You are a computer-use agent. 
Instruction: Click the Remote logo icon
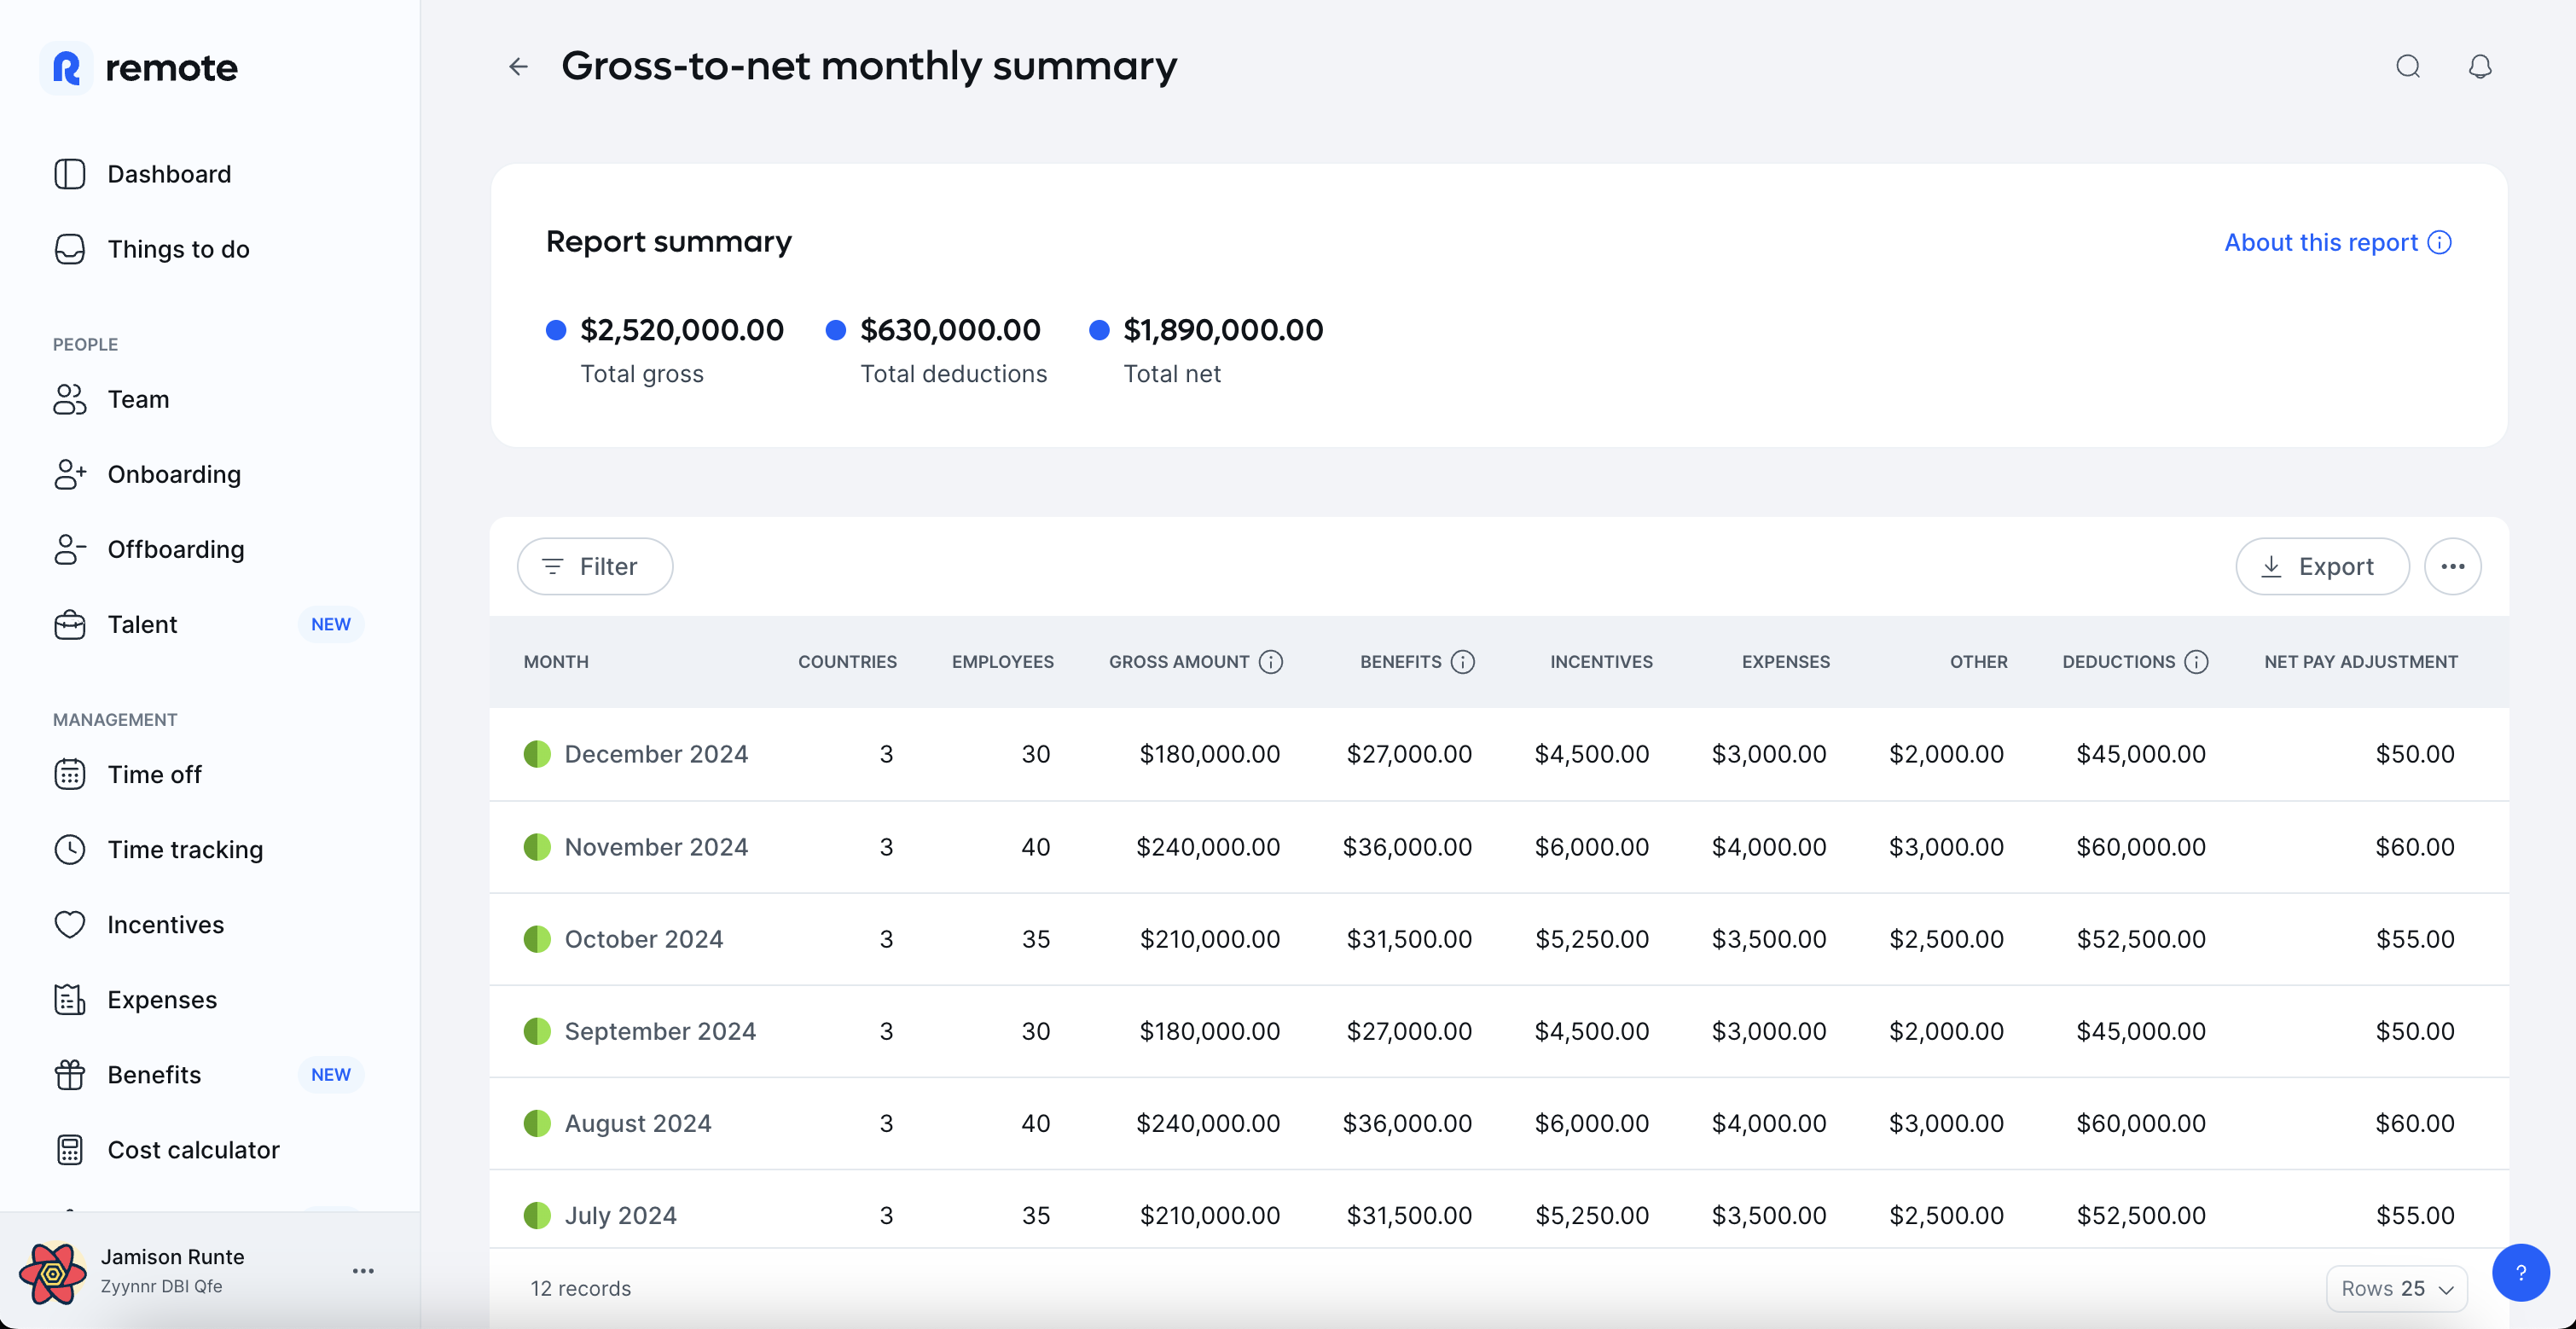pyautogui.click(x=67, y=68)
